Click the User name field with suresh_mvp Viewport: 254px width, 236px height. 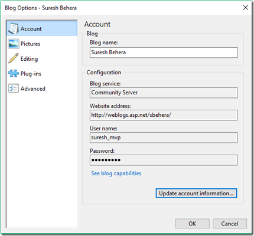tap(164, 137)
